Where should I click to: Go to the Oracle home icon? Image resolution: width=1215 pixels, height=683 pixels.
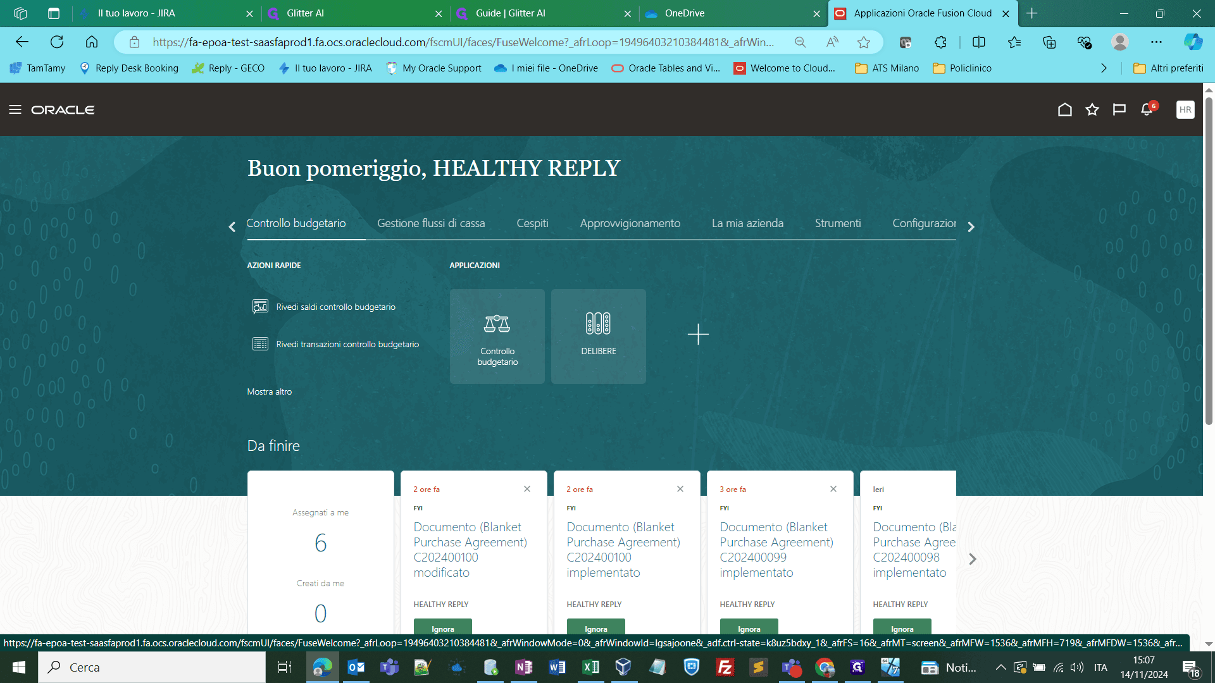[x=1065, y=109]
